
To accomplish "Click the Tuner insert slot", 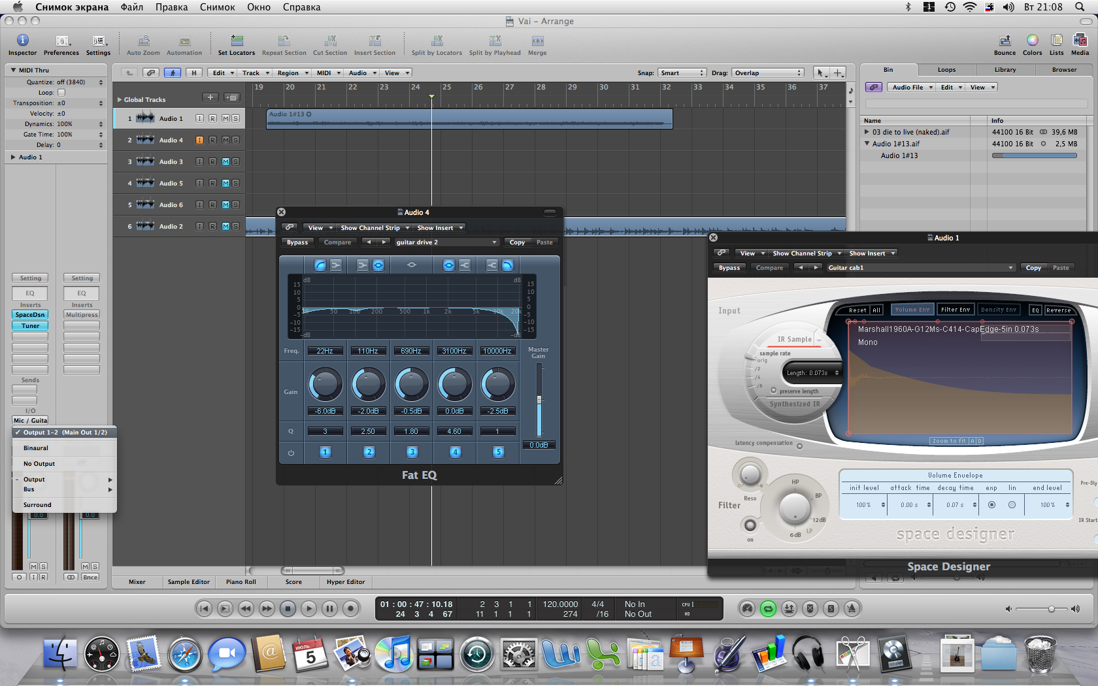I will pos(30,325).
